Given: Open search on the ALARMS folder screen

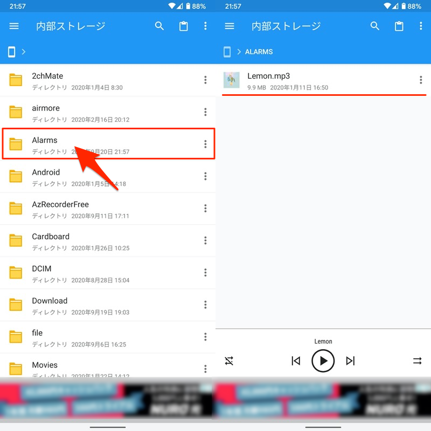Looking at the screenshot, I should [375, 26].
